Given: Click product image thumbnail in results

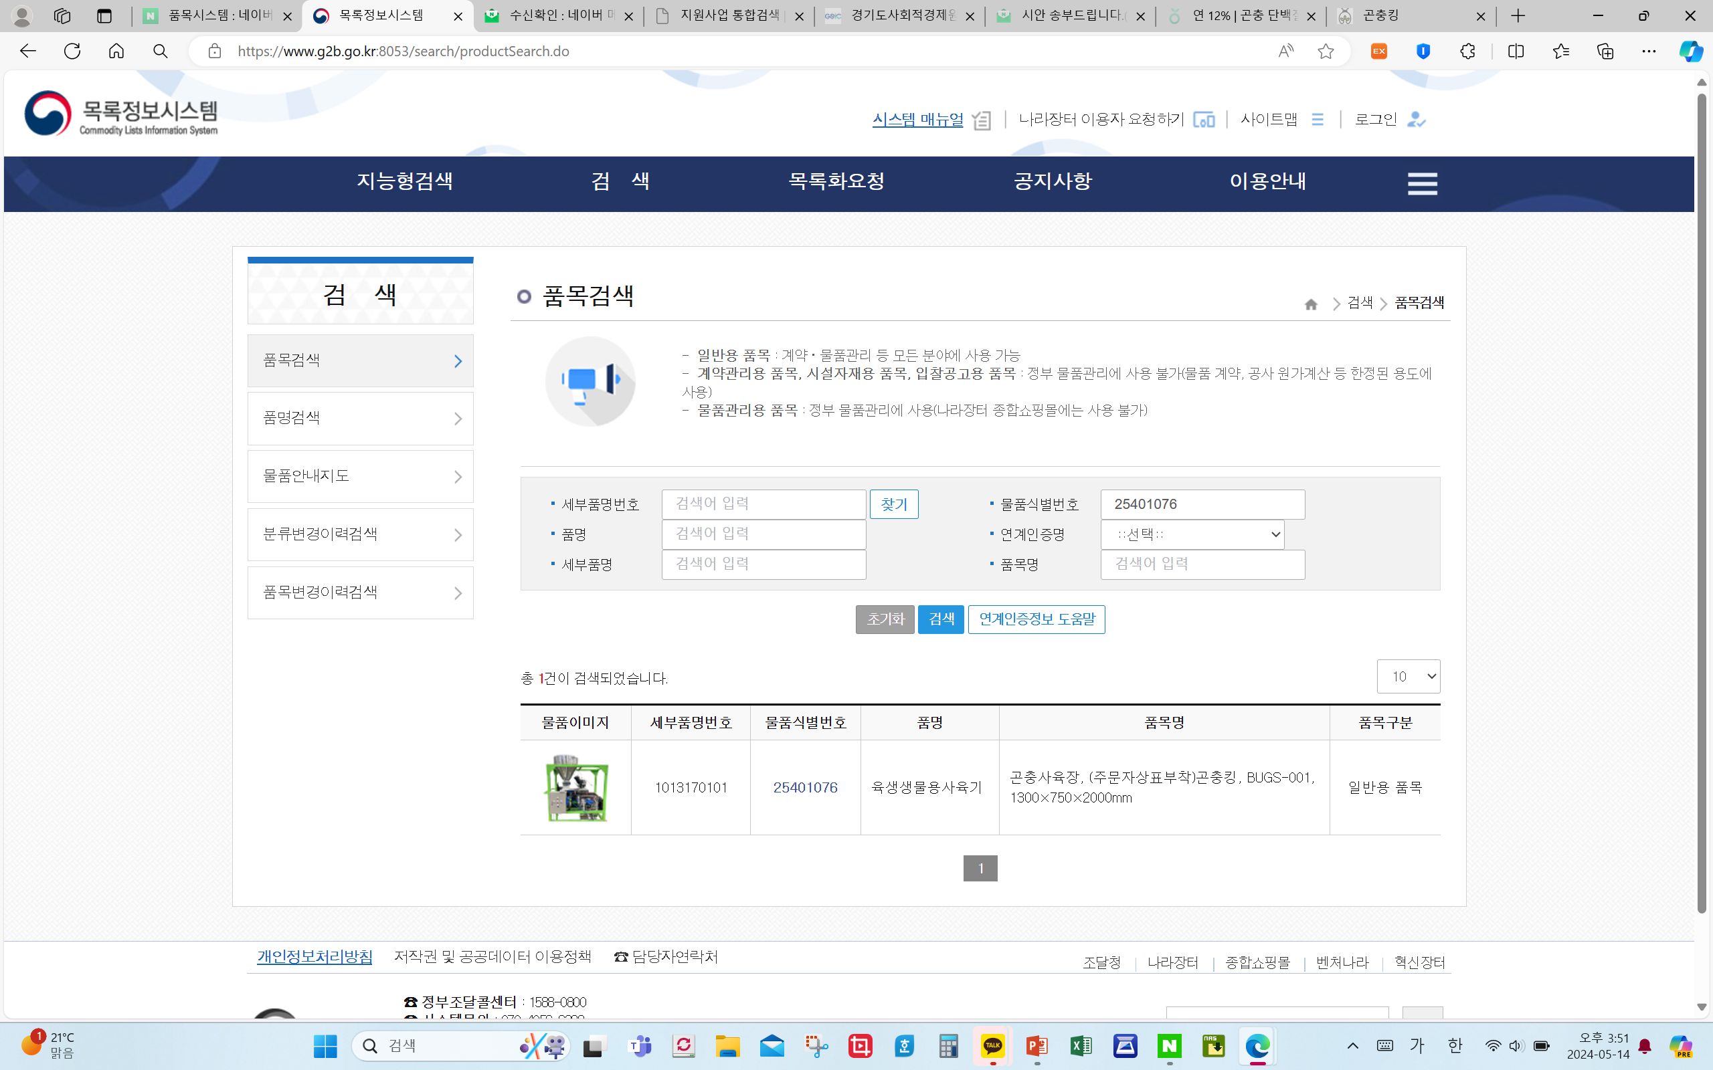Looking at the screenshot, I should click(x=576, y=788).
